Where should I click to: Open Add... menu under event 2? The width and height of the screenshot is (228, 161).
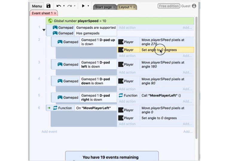point(187,56)
